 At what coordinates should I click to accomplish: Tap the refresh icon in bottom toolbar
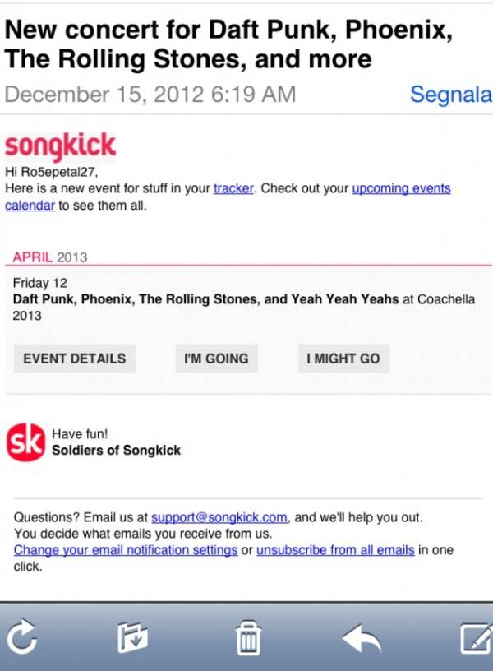point(21,638)
